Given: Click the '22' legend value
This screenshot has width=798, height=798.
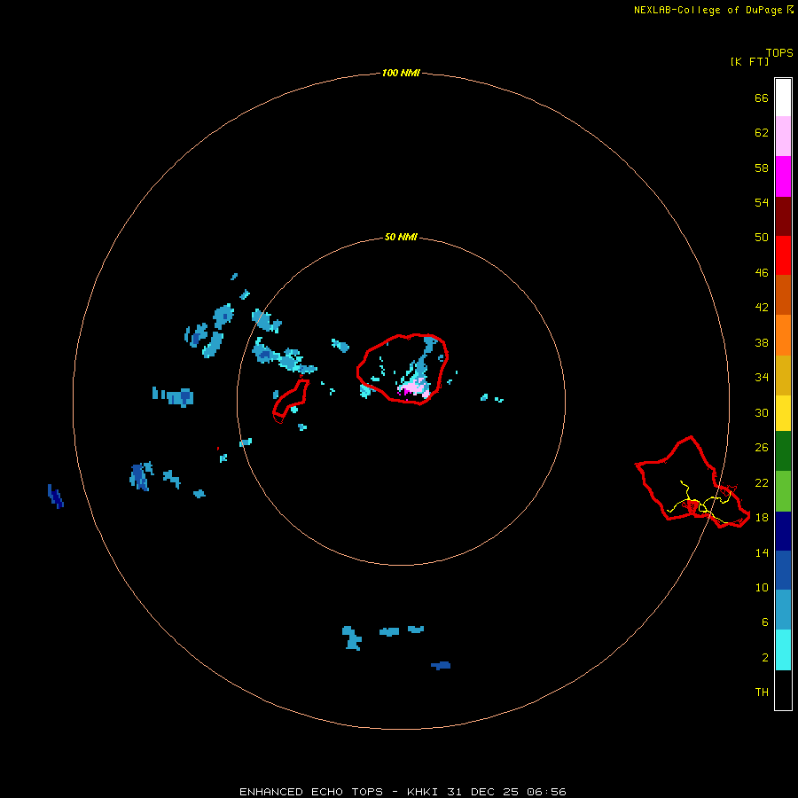Looking at the screenshot, I should (x=762, y=482).
